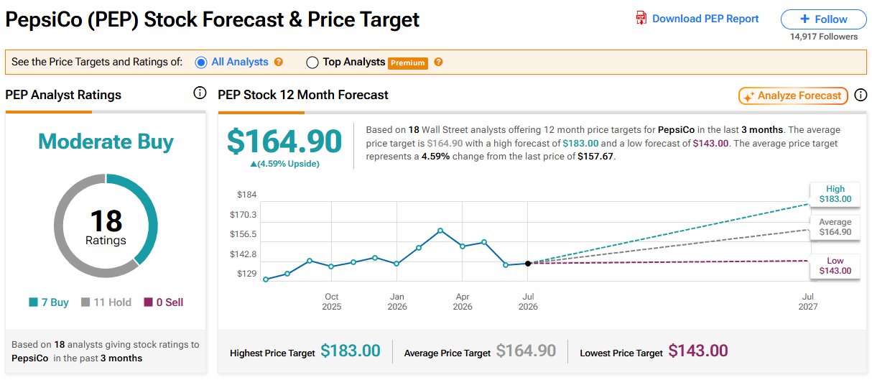872x380 pixels.
Task: Click the maroon 0 Sell legend swatch
Action: tap(149, 302)
